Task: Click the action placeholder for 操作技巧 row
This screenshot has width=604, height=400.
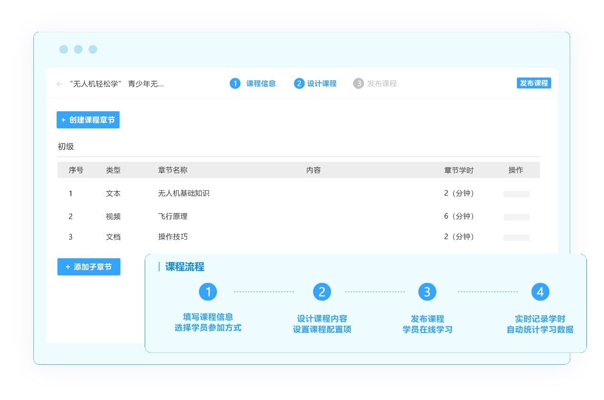Action: 516,237
